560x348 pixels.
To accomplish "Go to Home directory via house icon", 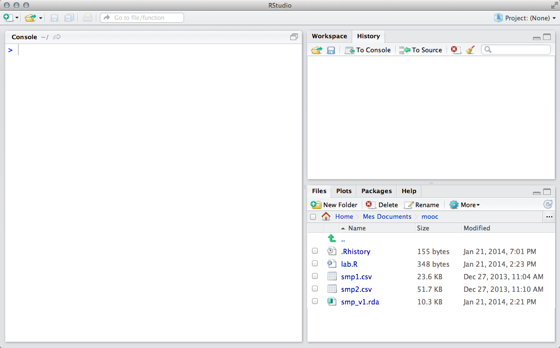I will pos(326,216).
